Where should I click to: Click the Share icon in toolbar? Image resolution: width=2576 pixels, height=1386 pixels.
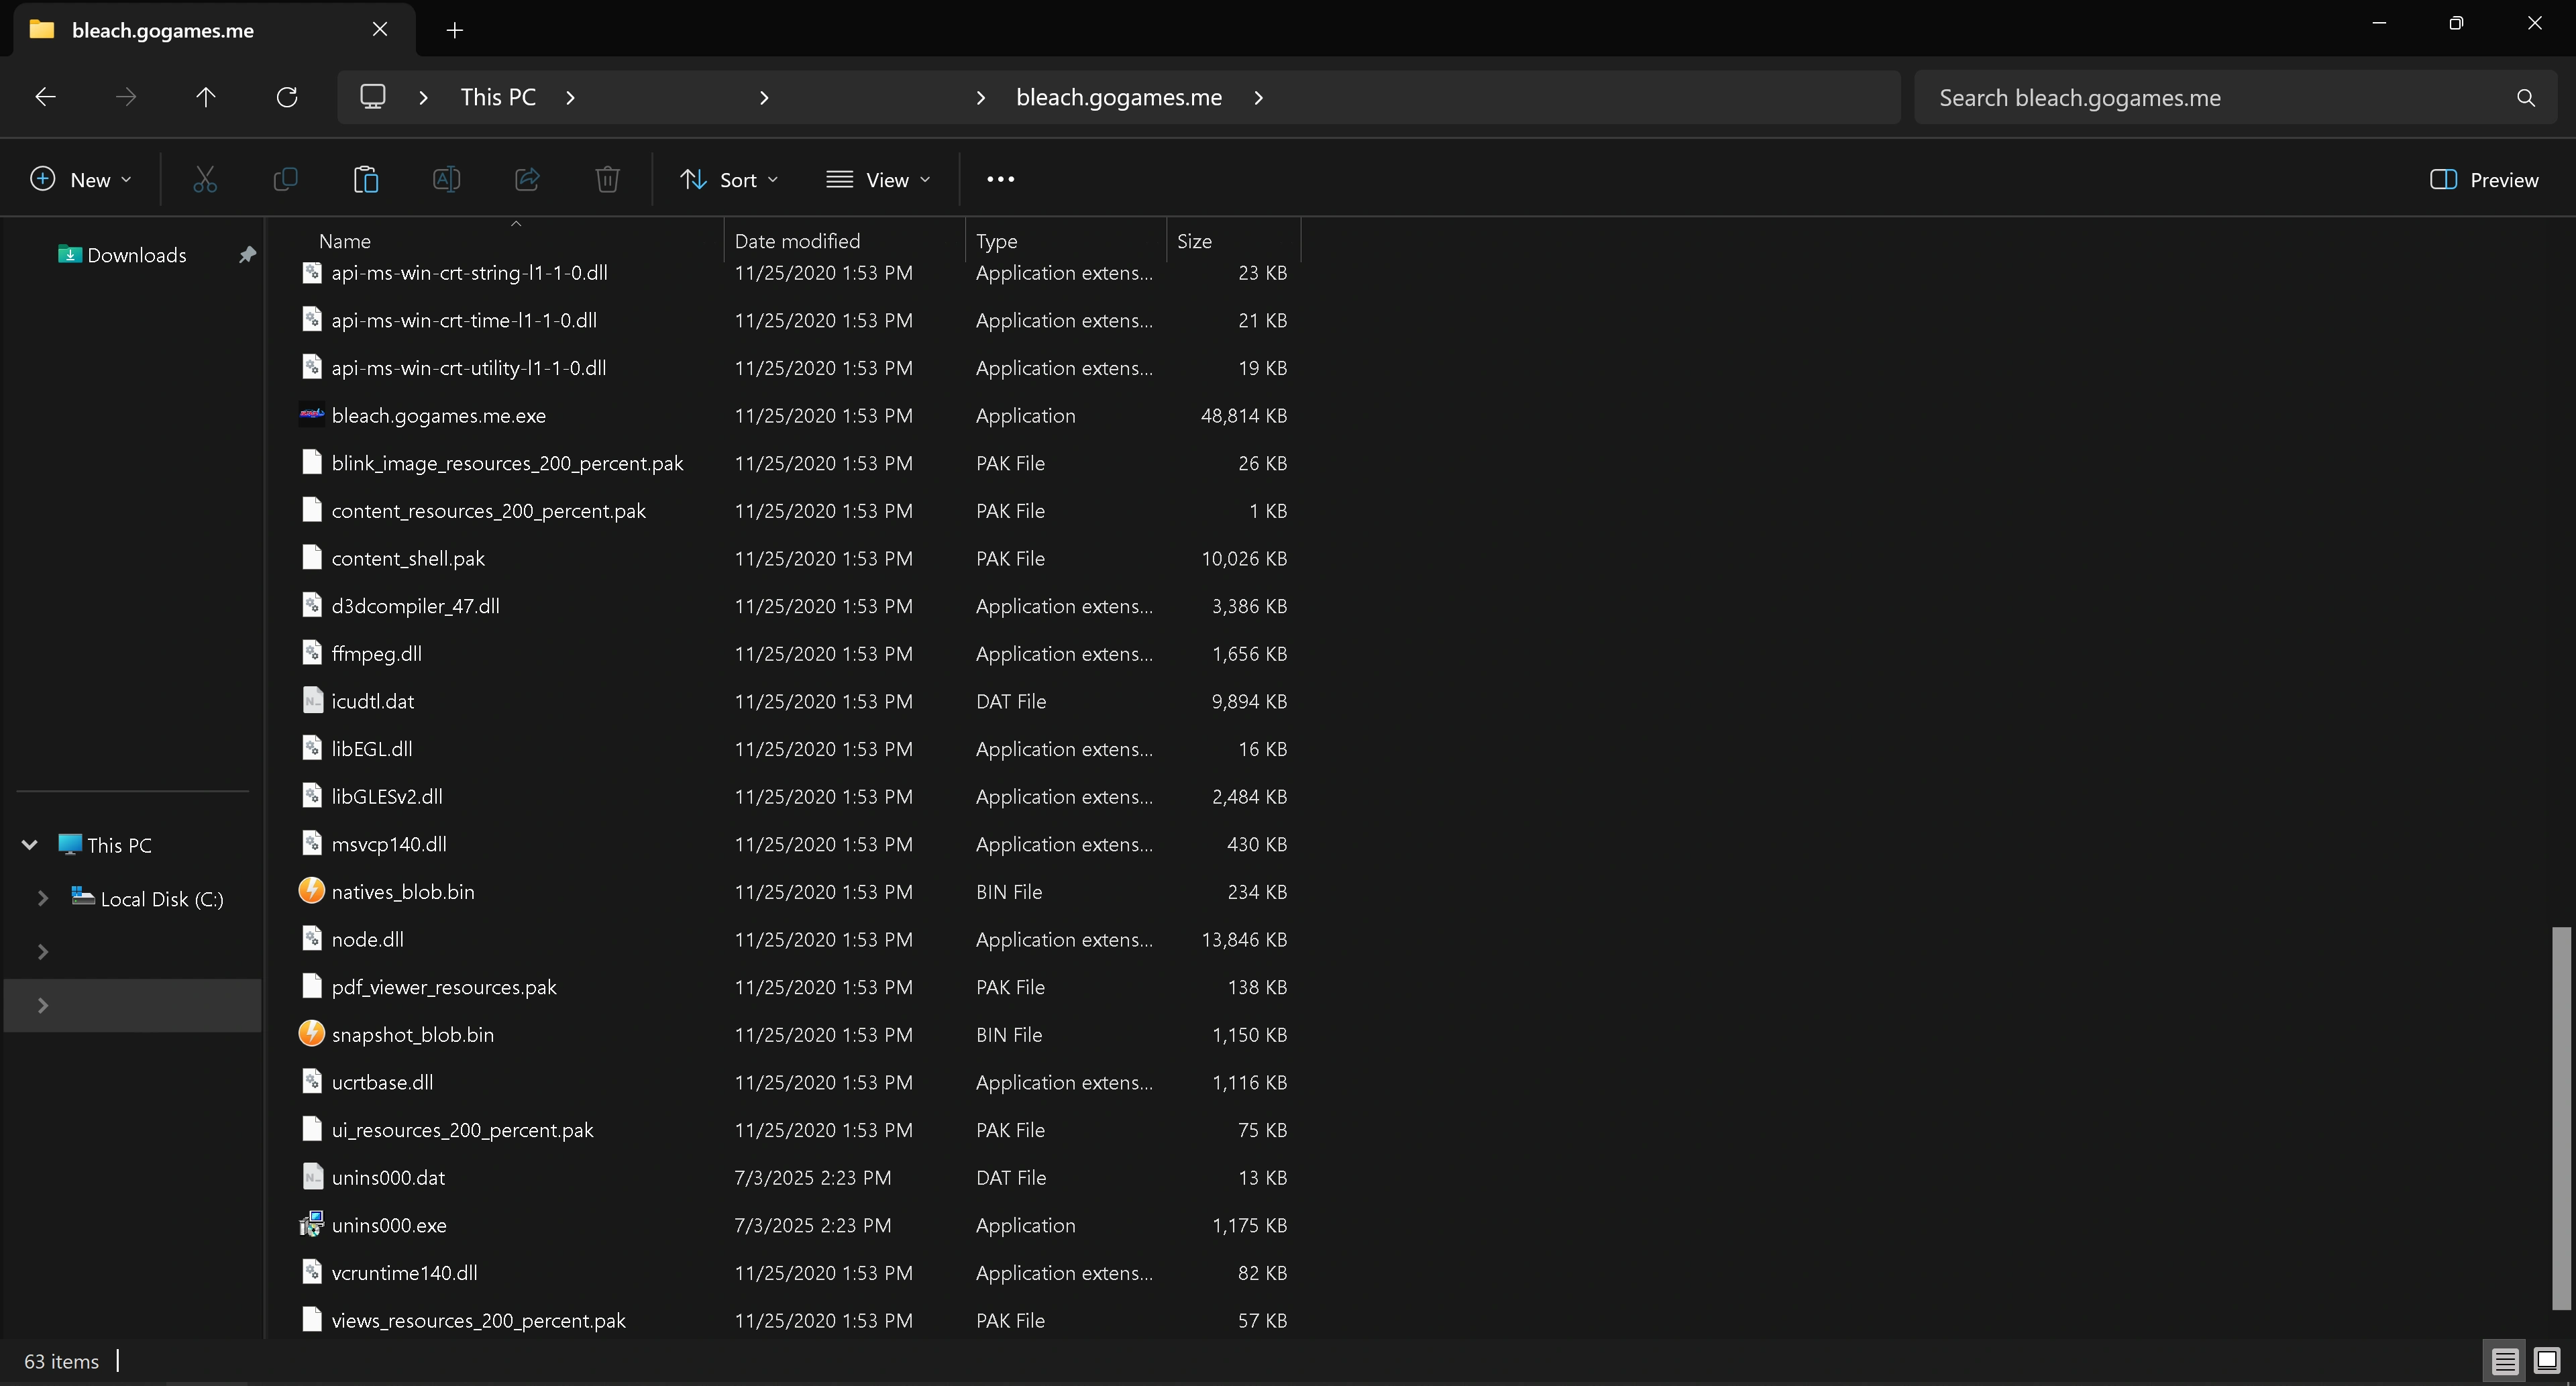(527, 180)
